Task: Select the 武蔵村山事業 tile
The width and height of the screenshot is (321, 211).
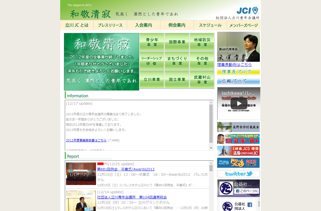Action: (x=202, y=79)
